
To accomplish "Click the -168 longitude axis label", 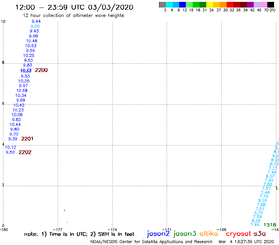I will coord(222,230).
